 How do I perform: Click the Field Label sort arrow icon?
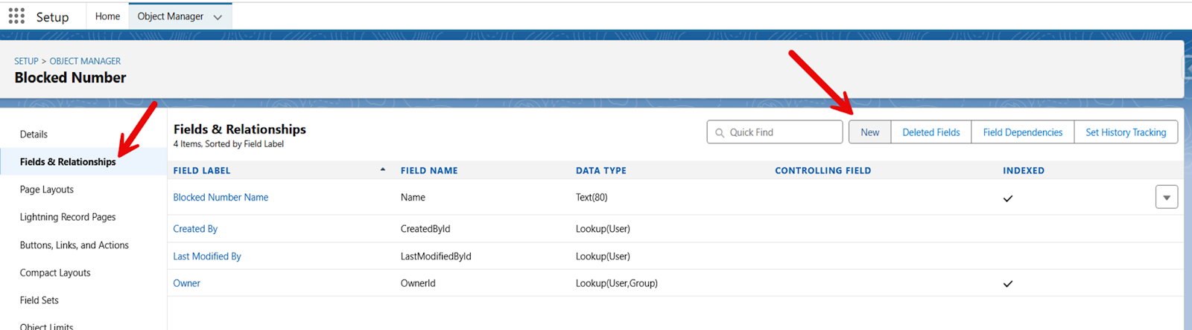[383, 169]
